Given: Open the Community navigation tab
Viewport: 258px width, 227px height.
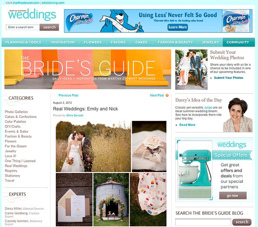Looking at the screenshot, I should [238, 42].
